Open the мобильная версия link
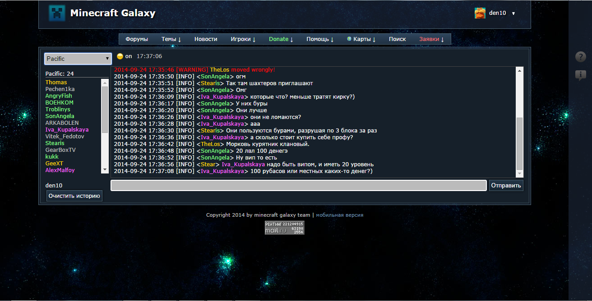 tap(339, 215)
